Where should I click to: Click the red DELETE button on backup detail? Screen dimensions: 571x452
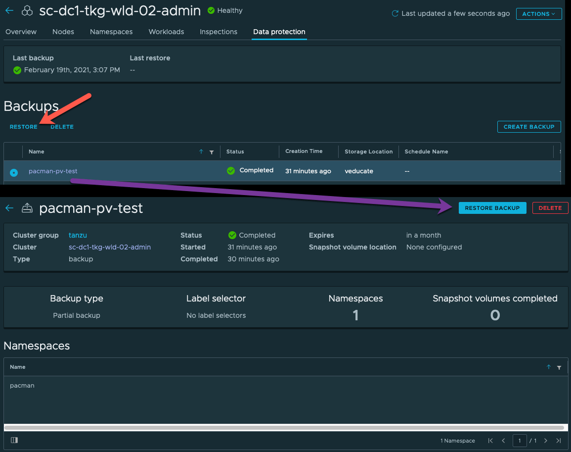pos(550,208)
